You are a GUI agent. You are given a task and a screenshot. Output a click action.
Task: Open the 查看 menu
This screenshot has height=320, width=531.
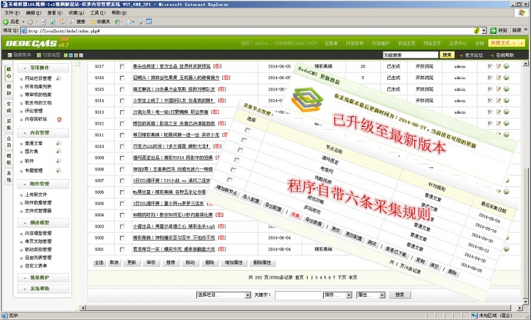(x=55, y=13)
